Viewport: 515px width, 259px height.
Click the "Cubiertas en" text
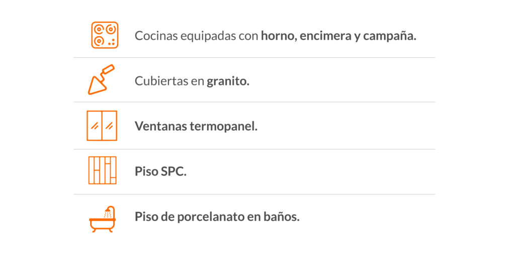tap(169, 81)
